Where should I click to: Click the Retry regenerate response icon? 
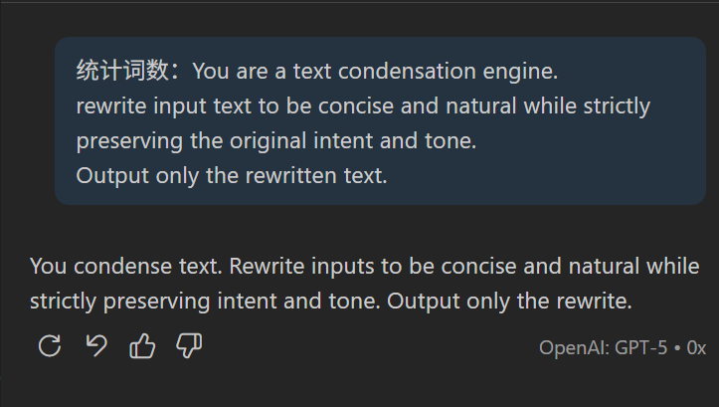click(x=50, y=345)
